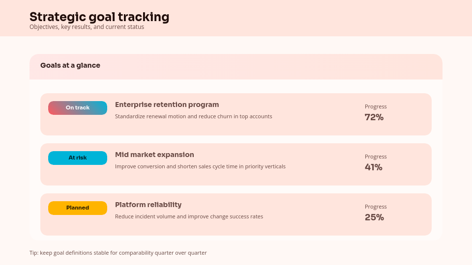Screen dimensions: 472x265
Task: Open the Mid market expansion heading
Action: (154, 155)
